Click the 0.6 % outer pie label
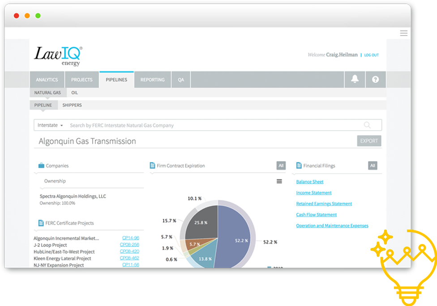This screenshot has height=306, width=437. click(x=171, y=259)
